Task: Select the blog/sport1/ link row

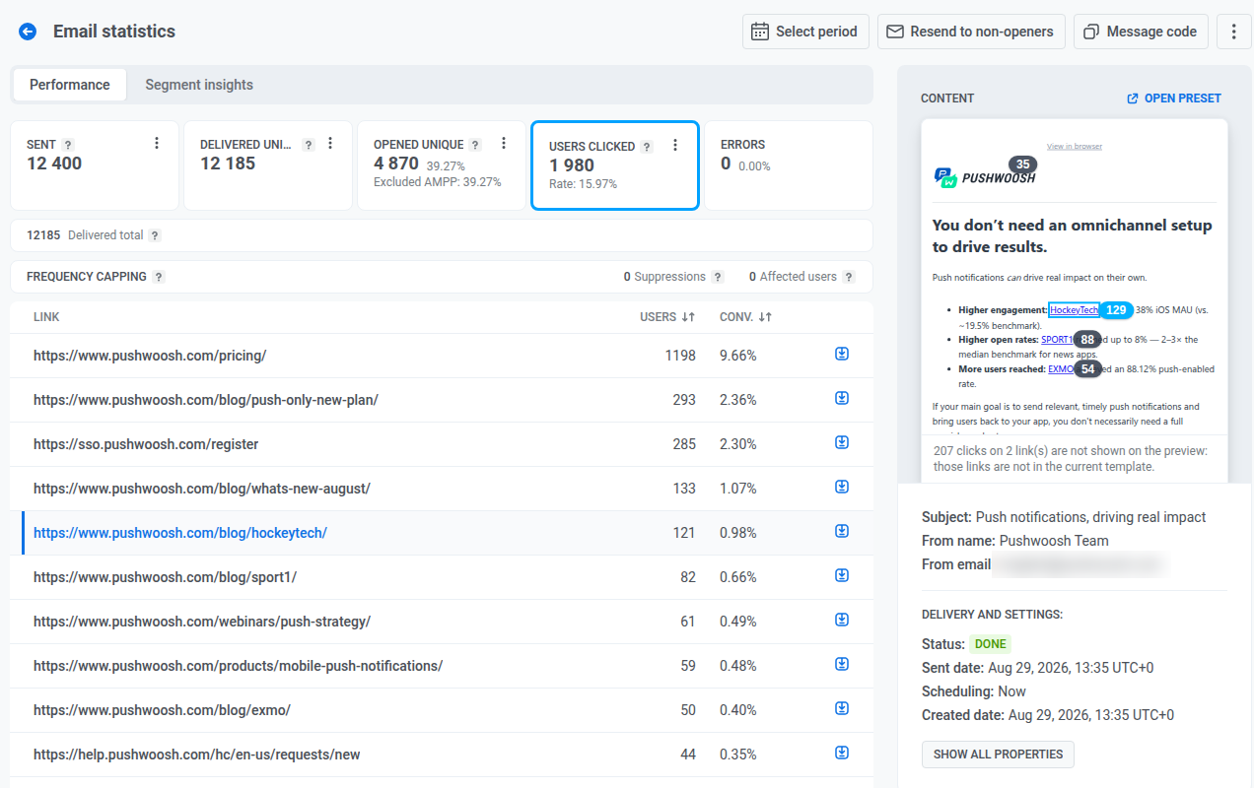Action: tap(442, 577)
